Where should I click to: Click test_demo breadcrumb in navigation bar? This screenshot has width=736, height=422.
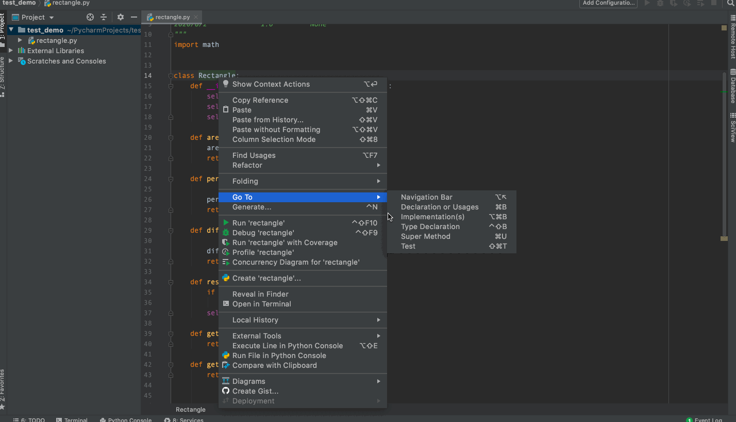coord(19,3)
